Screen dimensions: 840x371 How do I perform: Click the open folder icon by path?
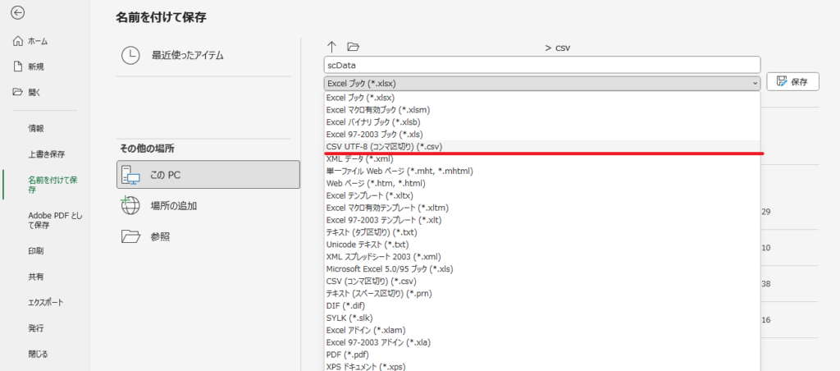(353, 47)
